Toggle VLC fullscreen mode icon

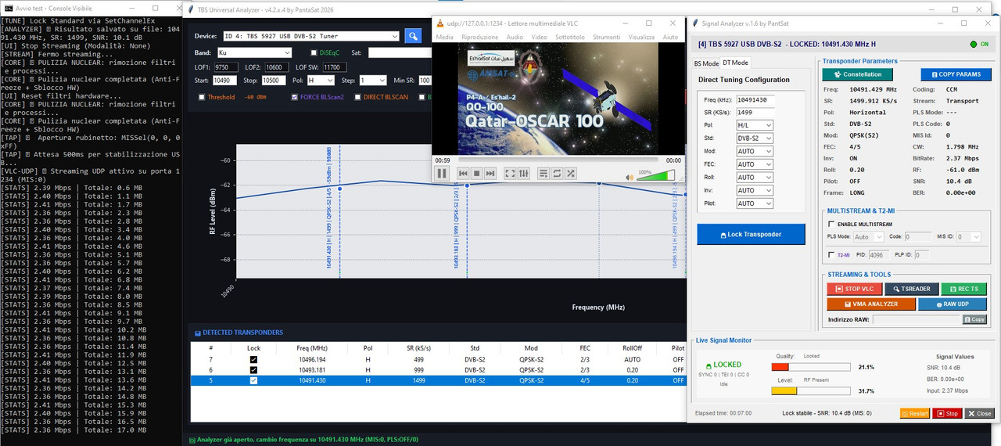(510, 173)
